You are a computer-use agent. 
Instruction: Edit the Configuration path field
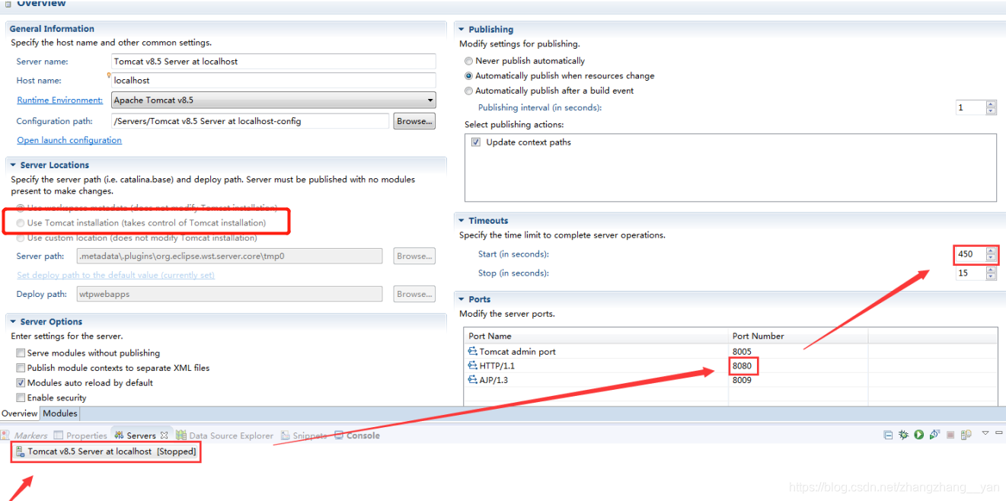coord(251,121)
